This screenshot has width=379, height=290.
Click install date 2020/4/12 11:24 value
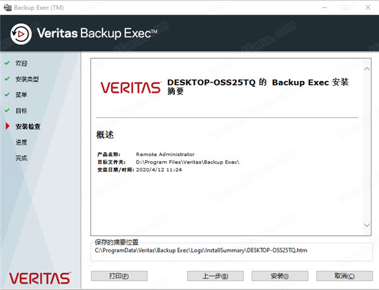click(x=159, y=170)
